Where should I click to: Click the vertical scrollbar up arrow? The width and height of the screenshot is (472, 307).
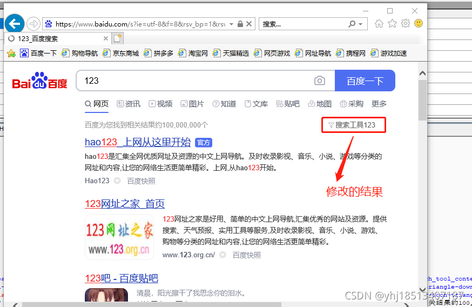point(422,73)
